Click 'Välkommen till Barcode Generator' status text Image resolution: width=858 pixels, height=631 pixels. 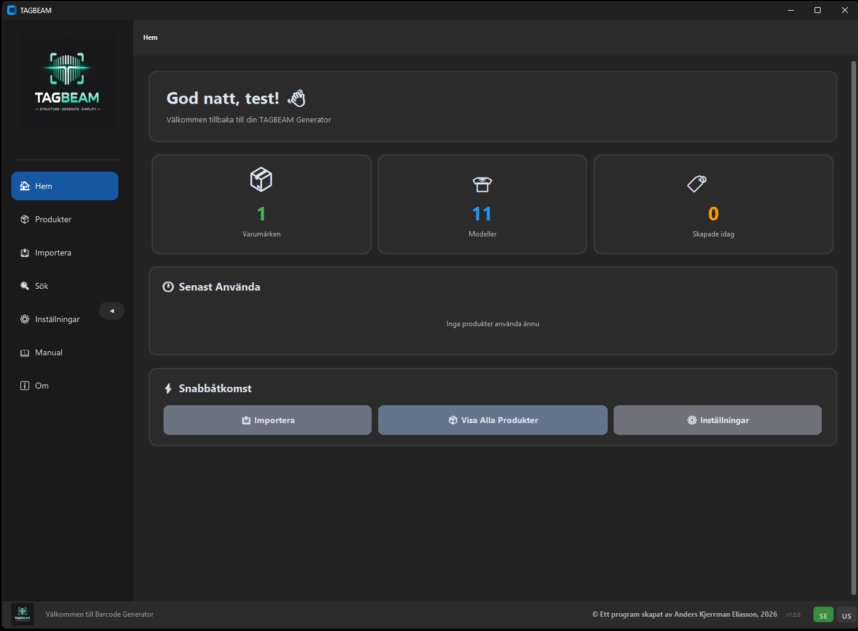pos(99,614)
